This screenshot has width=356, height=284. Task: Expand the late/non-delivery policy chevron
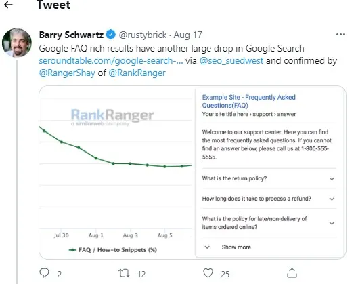[x=332, y=223]
